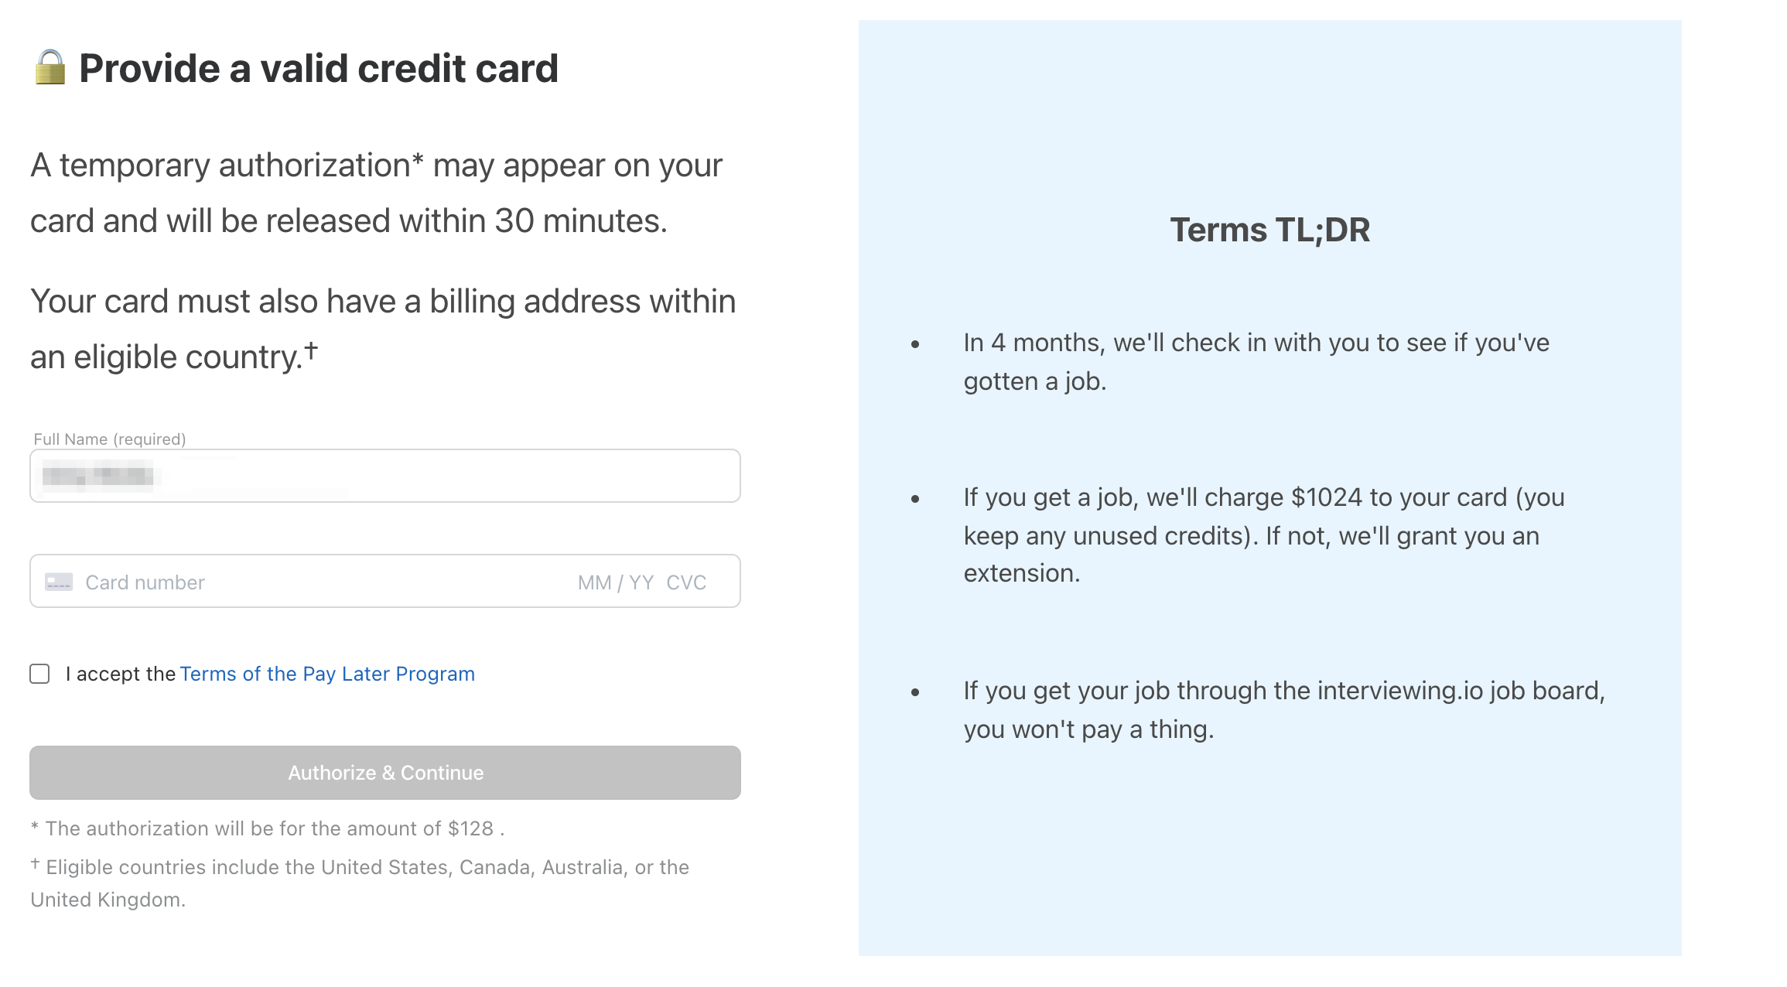
Task: Open the Terms of the Pay Later Program link
Action: coord(326,674)
